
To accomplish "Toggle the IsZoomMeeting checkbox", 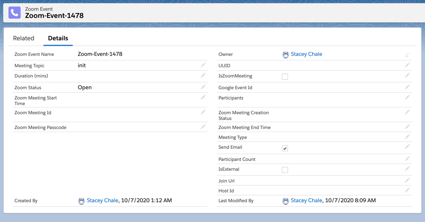I will pos(285,77).
